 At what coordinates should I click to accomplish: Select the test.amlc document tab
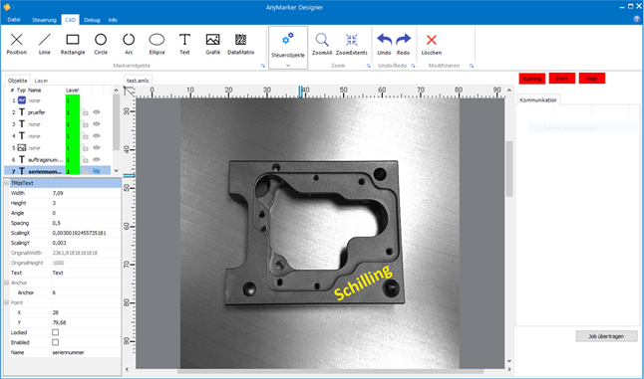point(138,81)
